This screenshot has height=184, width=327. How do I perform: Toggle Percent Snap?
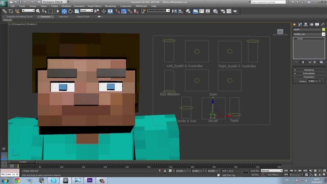[x=130, y=11]
